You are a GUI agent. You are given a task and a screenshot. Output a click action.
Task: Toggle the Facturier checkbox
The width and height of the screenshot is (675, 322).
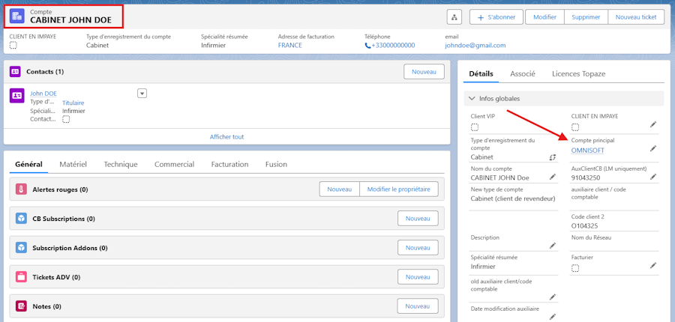[x=575, y=268]
